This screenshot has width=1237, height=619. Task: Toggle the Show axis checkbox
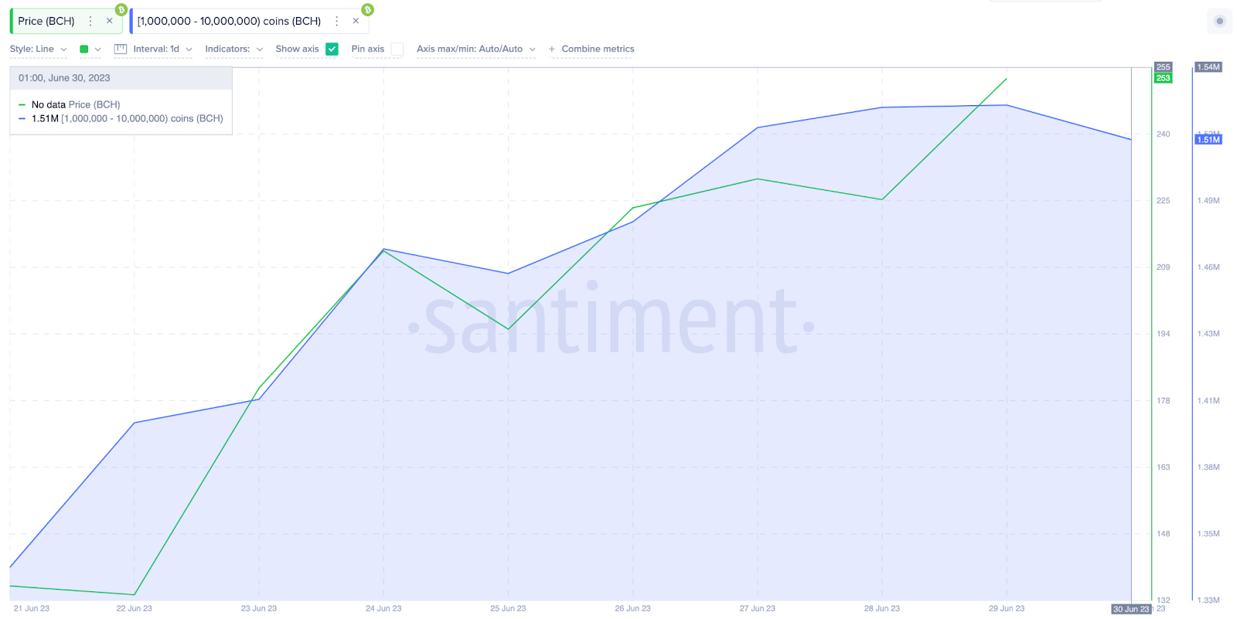(332, 49)
